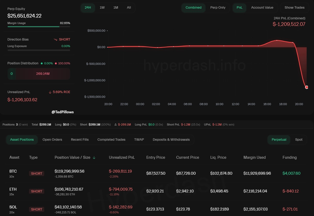Click the latest red data point on the chart

pos(306,87)
